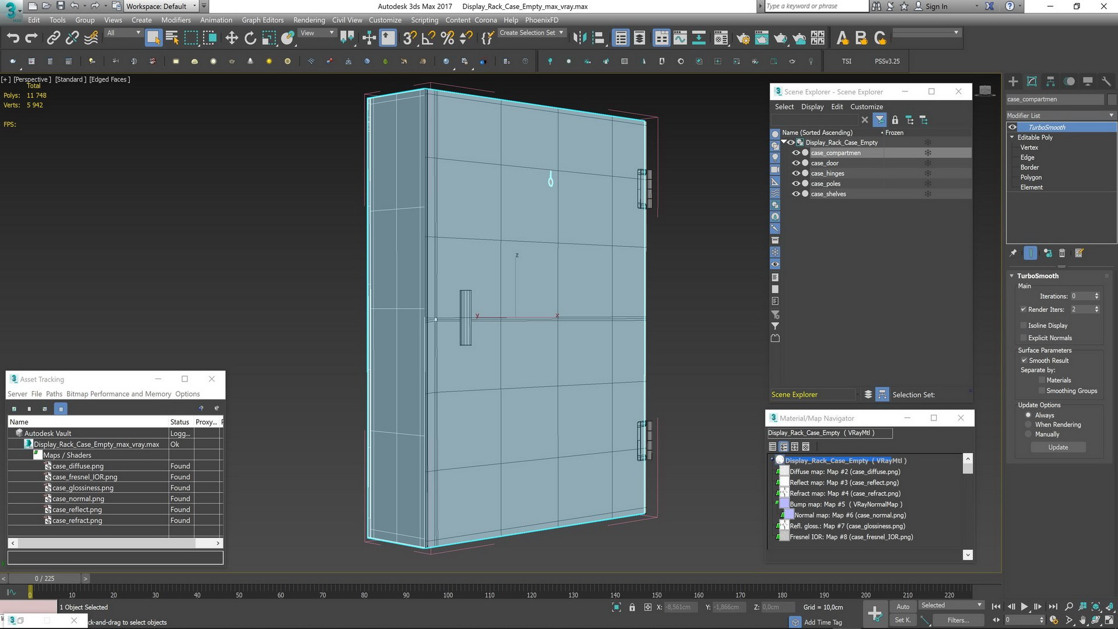The image size is (1118, 629).
Task: Toggle Angle Snap icon
Action: (428, 38)
